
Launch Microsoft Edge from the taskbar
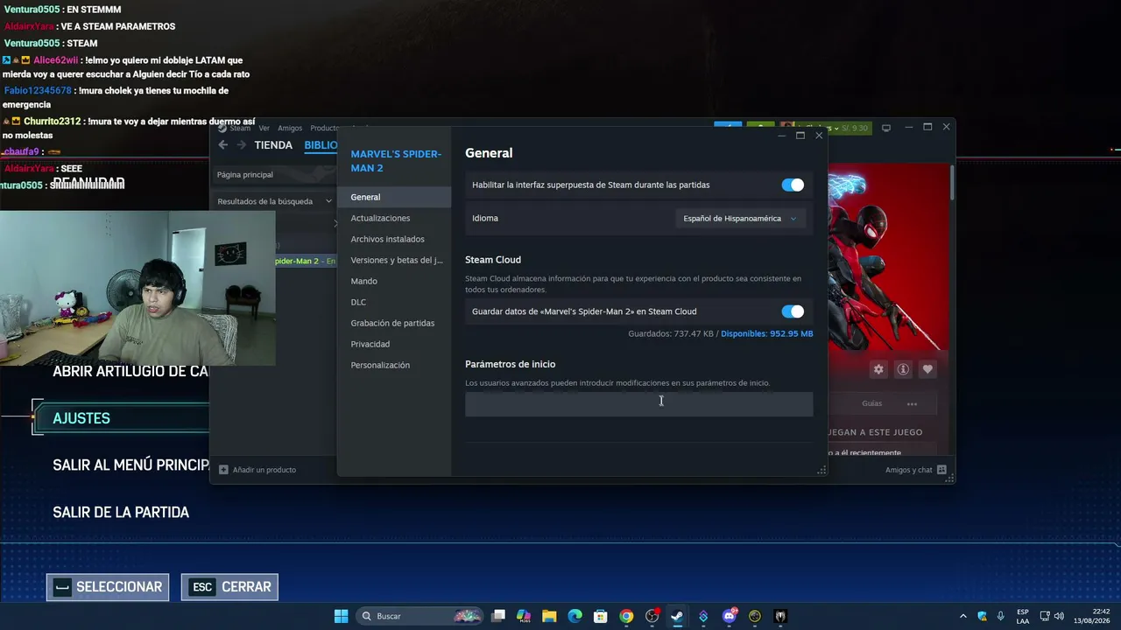(x=575, y=616)
